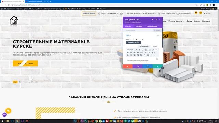Click the help icon next to Body
Viewport: 219px width, 123px height.
(131, 40)
